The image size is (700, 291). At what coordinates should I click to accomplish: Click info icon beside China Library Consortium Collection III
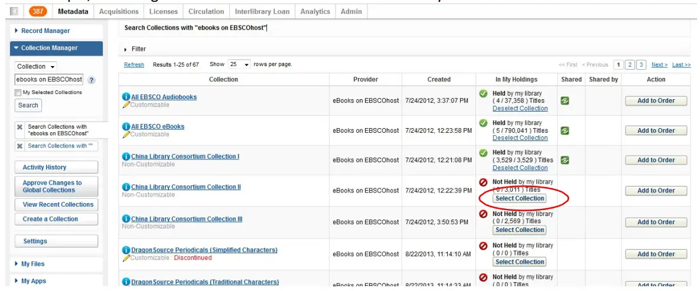(x=126, y=219)
